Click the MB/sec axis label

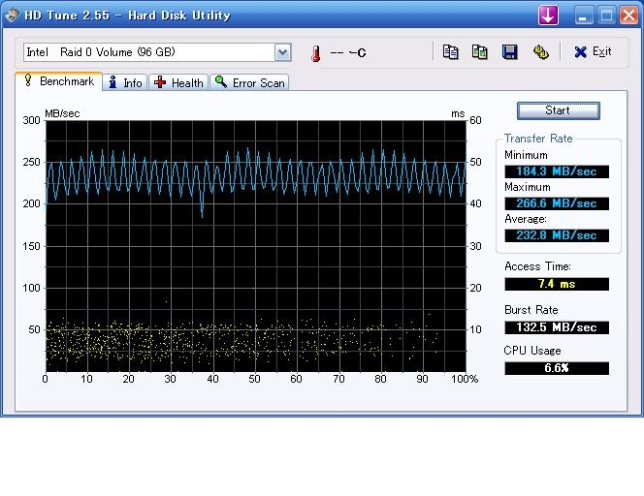click(62, 113)
